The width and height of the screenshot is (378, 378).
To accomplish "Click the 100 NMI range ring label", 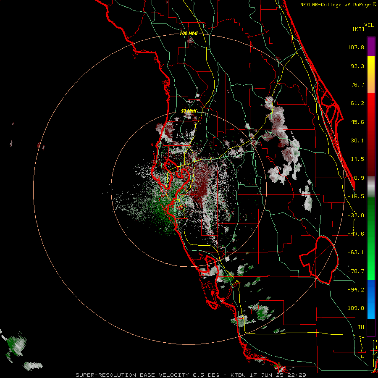I will 189,33.
